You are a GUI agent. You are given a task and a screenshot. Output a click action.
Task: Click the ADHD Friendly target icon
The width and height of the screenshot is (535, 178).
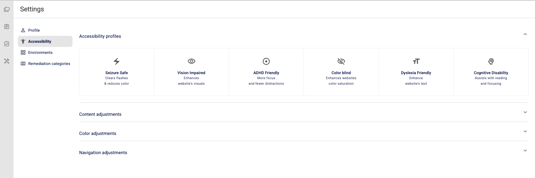click(266, 61)
